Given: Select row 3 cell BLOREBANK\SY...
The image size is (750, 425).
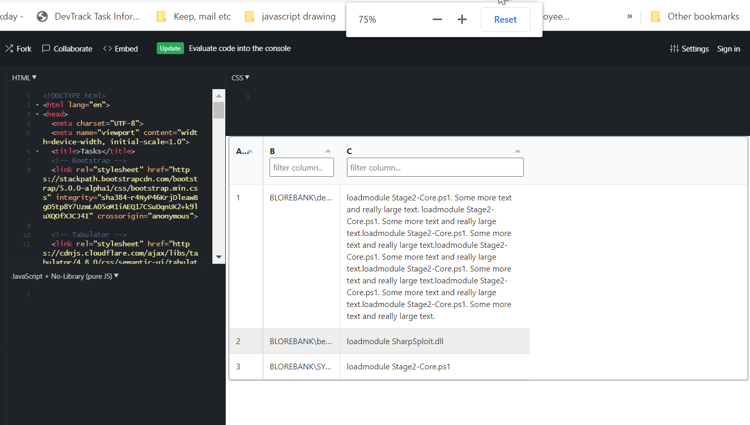Looking at the screenshot, I should 301,367.
